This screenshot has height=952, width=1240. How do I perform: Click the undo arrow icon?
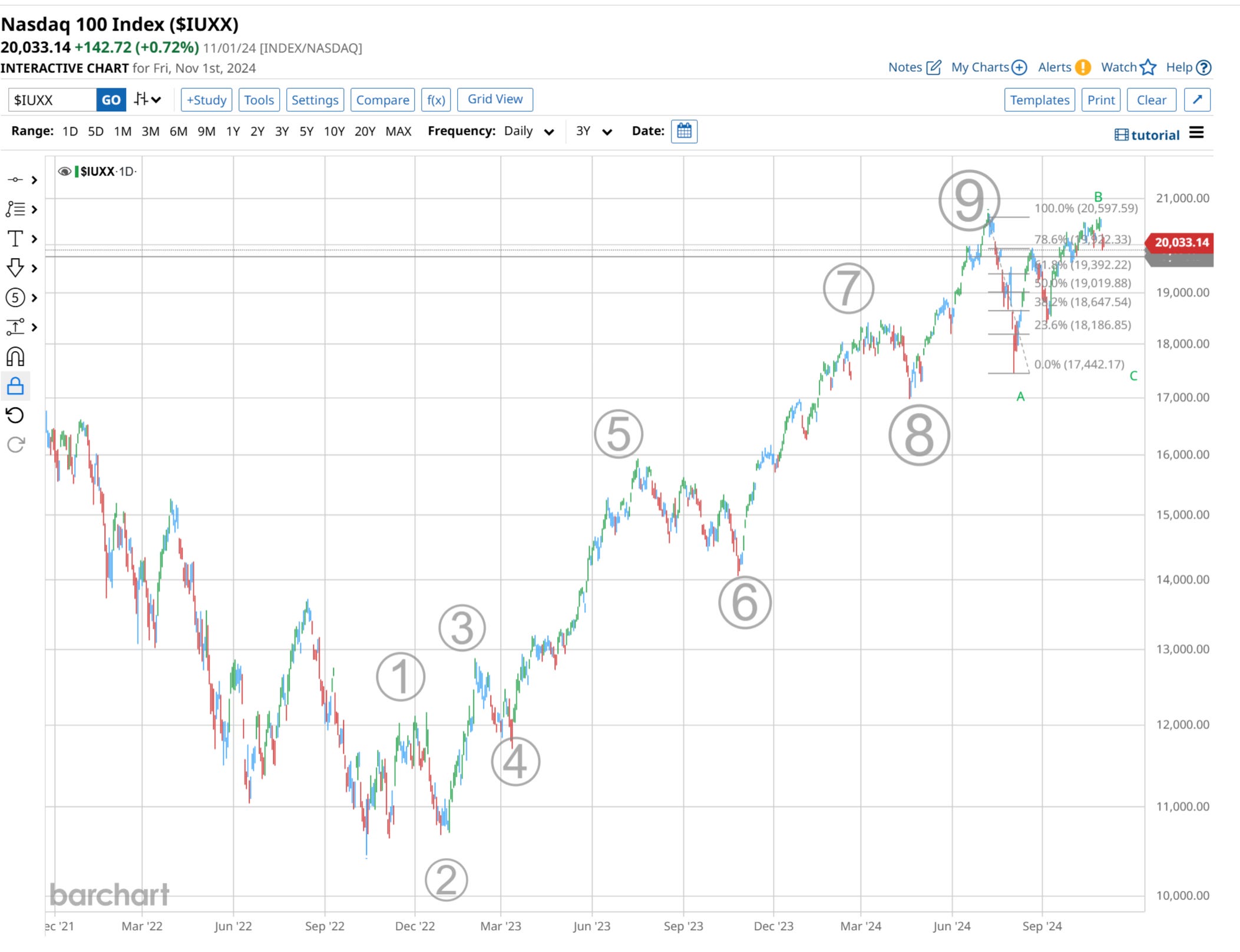click(x=15, y=415)
